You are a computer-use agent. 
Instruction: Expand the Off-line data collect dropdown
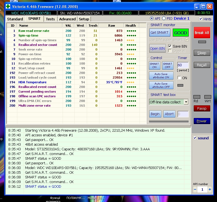point(186,102)
